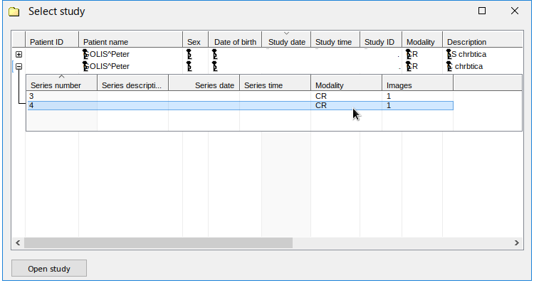
Task: Sort by study-level Modality header next to Study ID
Action: click(x=422, y=39)
